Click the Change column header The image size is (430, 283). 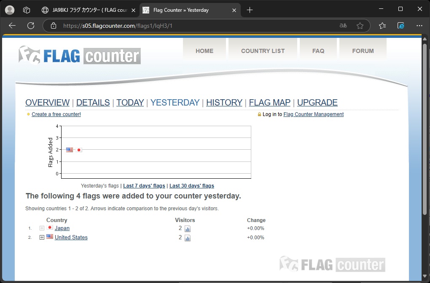[x=256, y=220]
